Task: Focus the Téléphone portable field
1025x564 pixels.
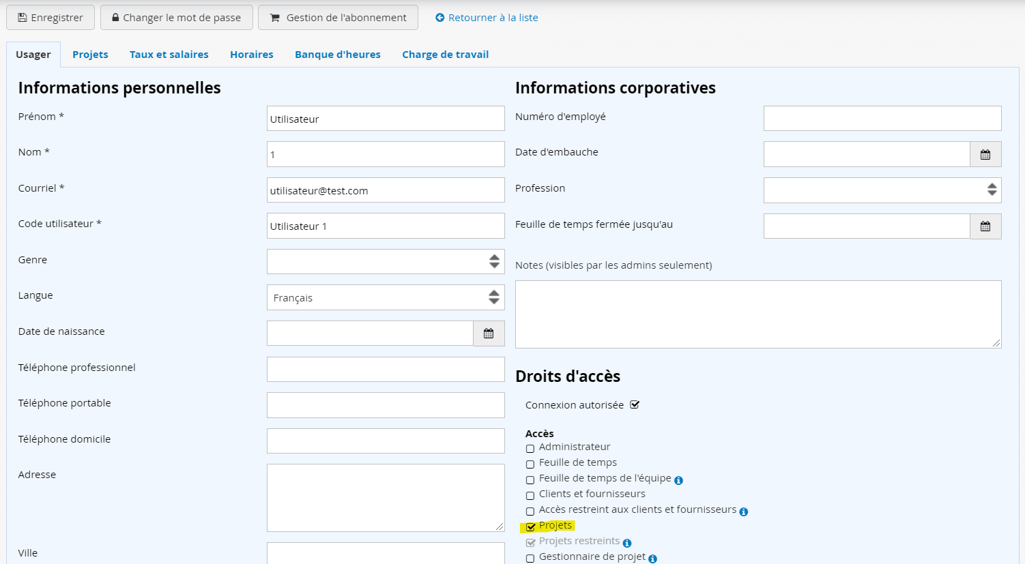Action: coord(386,405)
